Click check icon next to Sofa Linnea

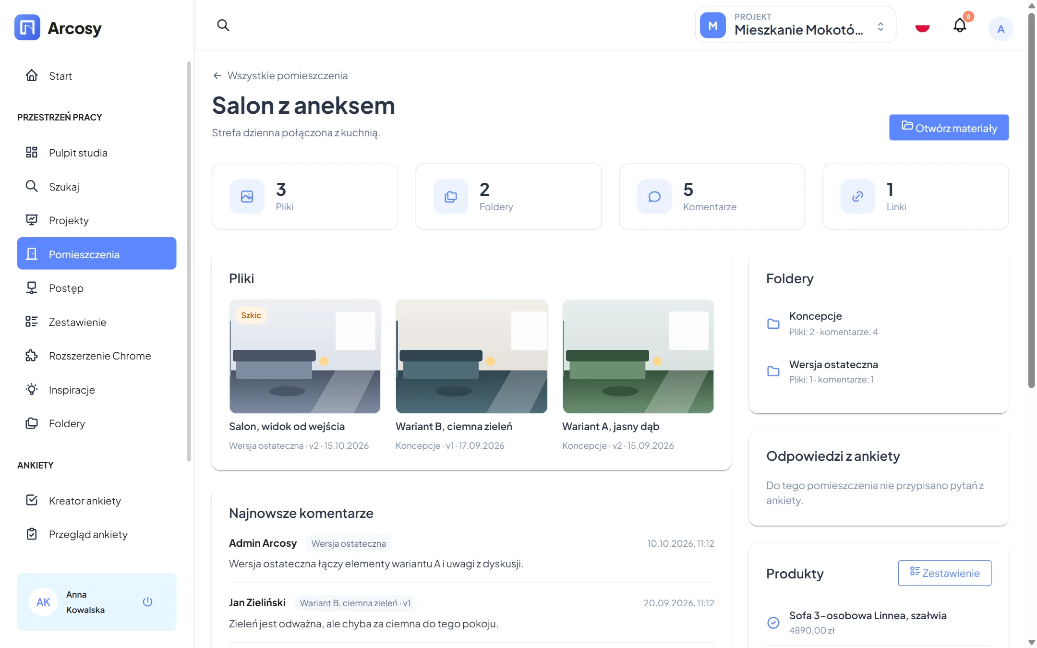point(773,623)
